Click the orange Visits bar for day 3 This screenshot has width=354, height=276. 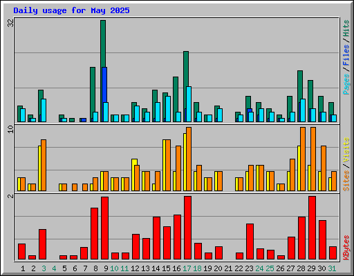(44, 166)
